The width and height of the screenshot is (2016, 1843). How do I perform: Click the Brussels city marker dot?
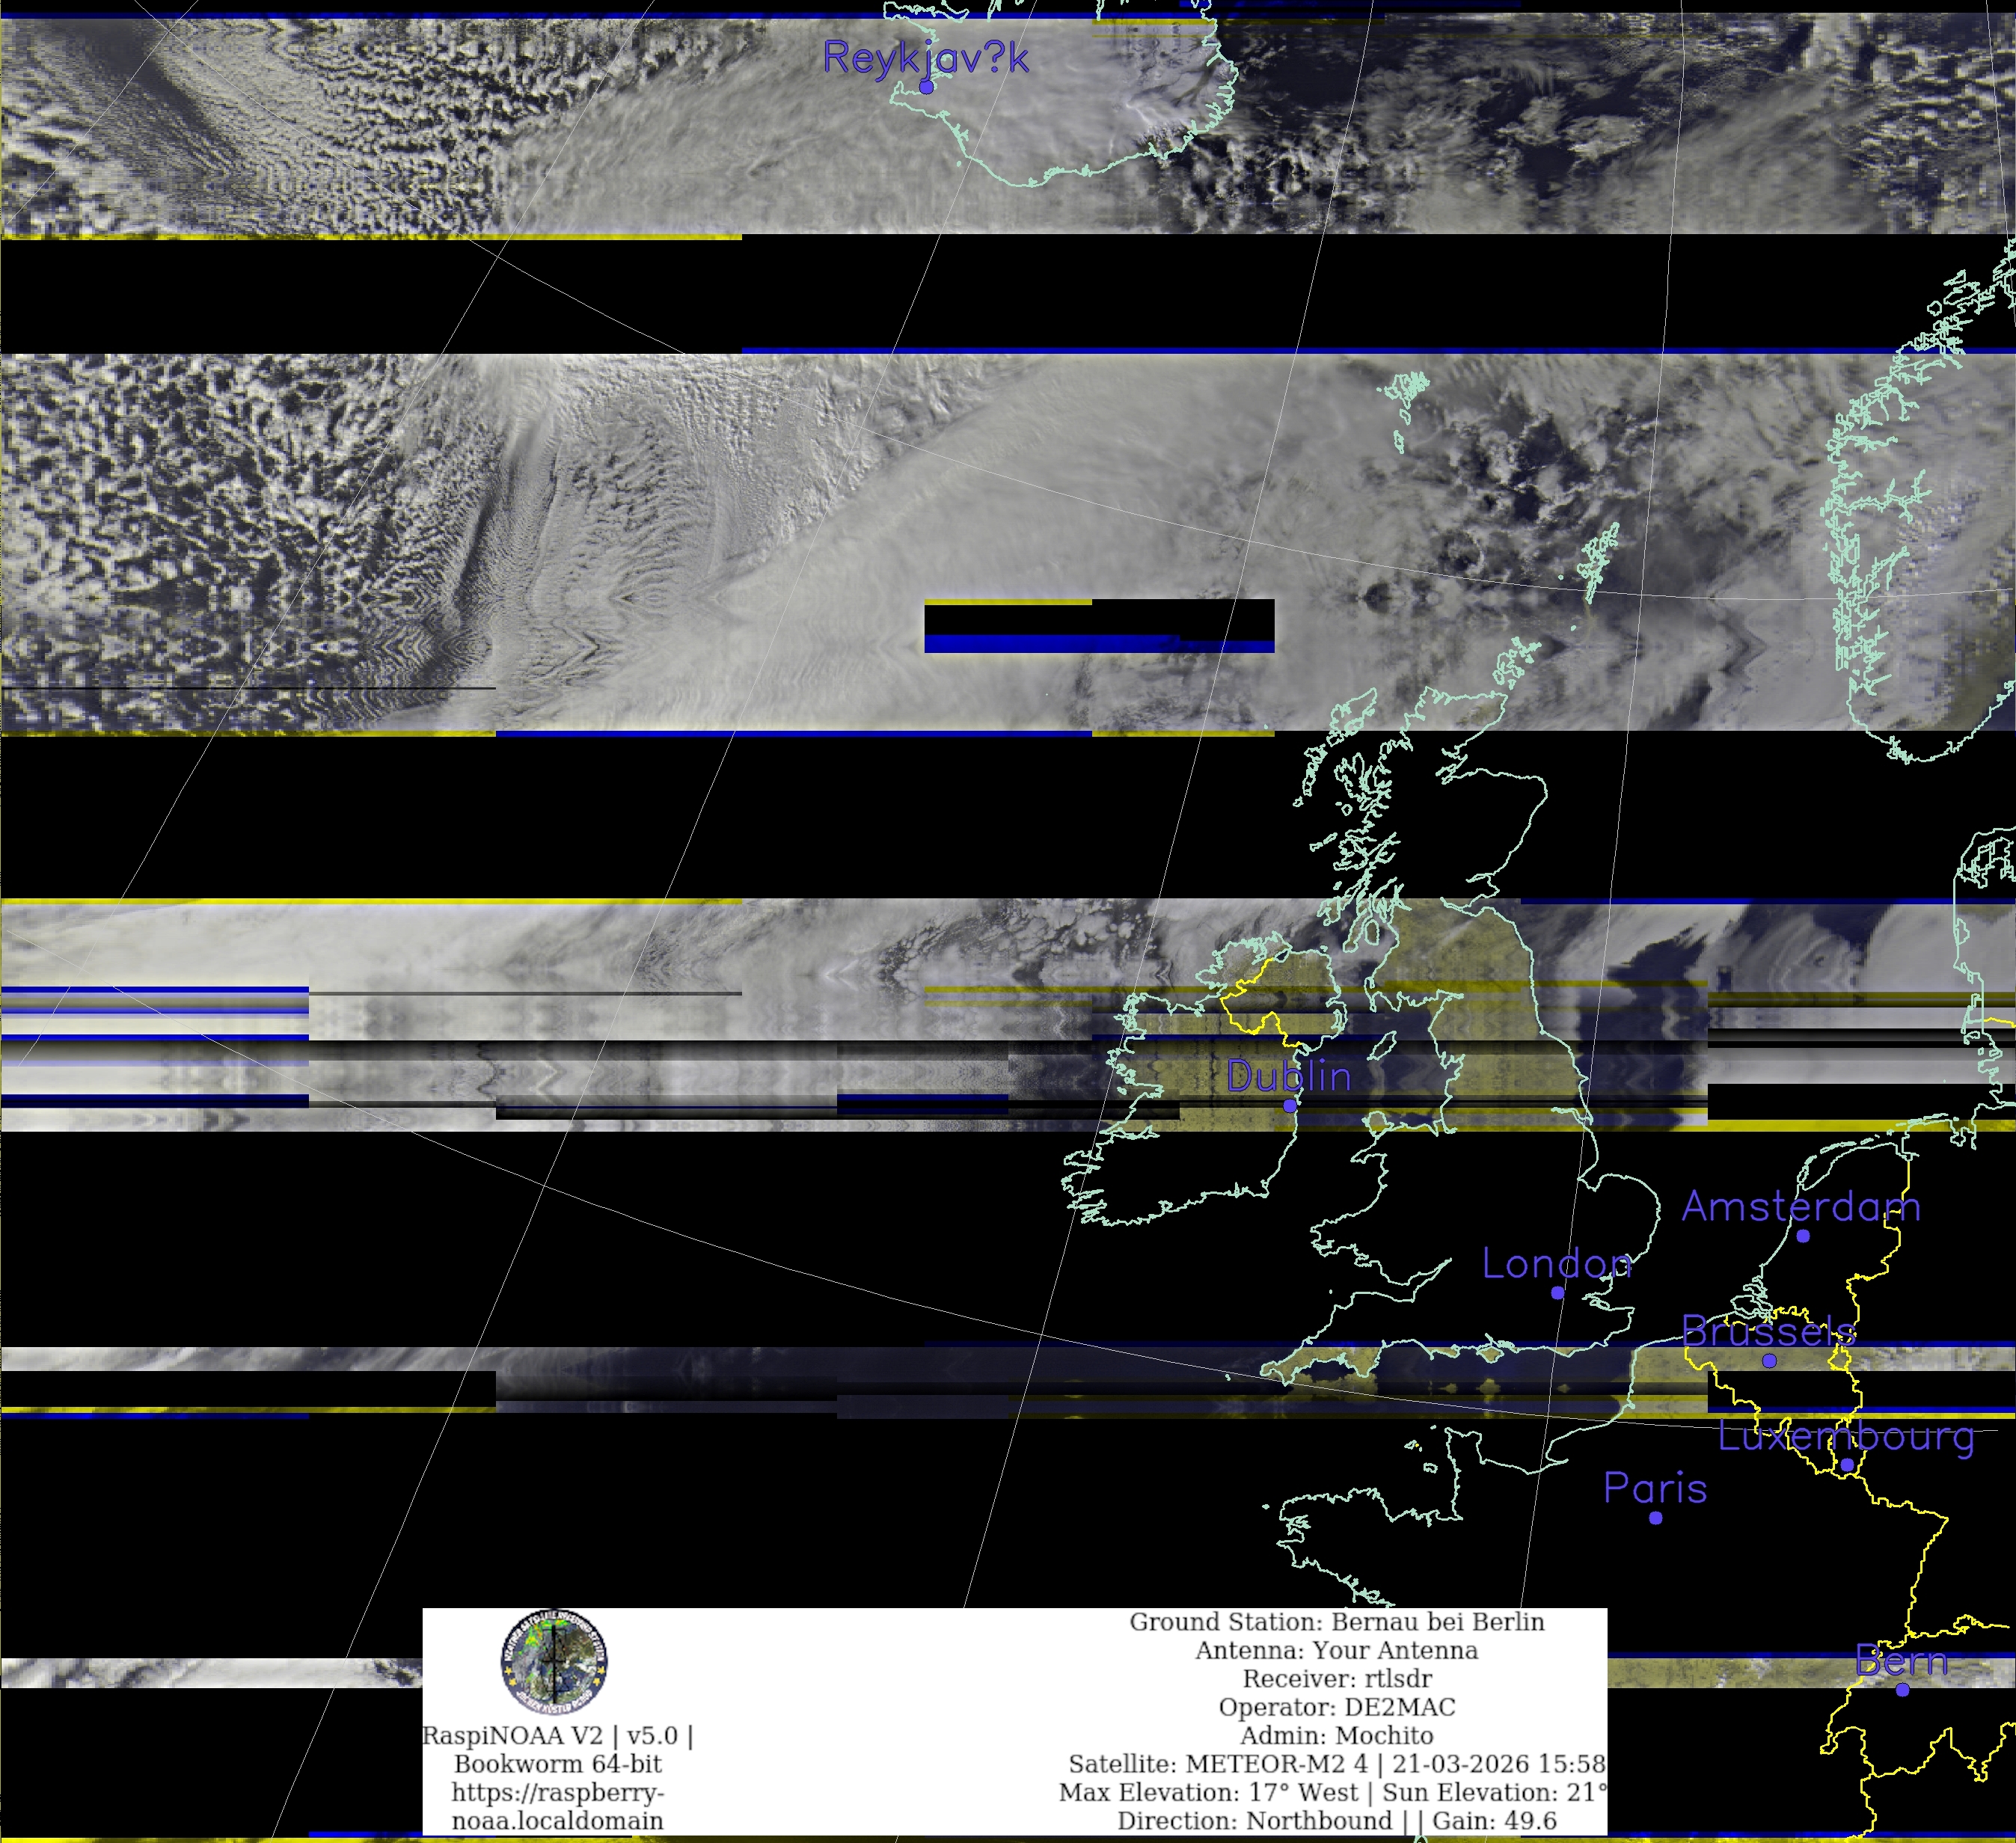pyautogui.click(x=1769, y=1361)
